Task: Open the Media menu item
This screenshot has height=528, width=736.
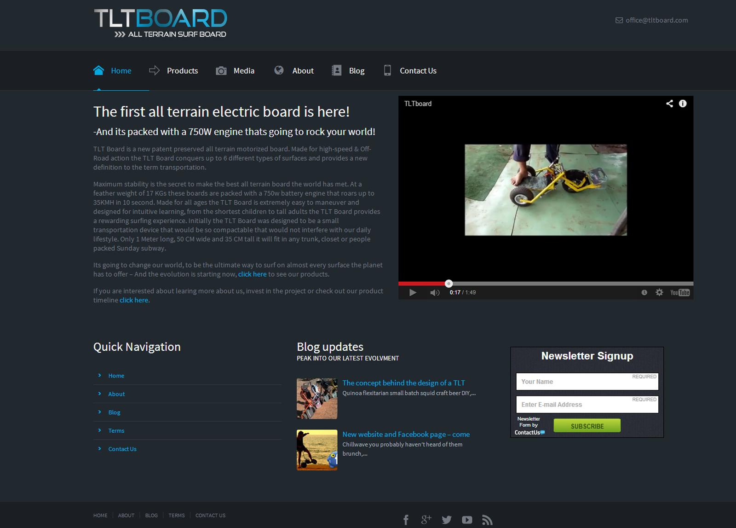Action: pyautogui.click(x=244, y=71)
